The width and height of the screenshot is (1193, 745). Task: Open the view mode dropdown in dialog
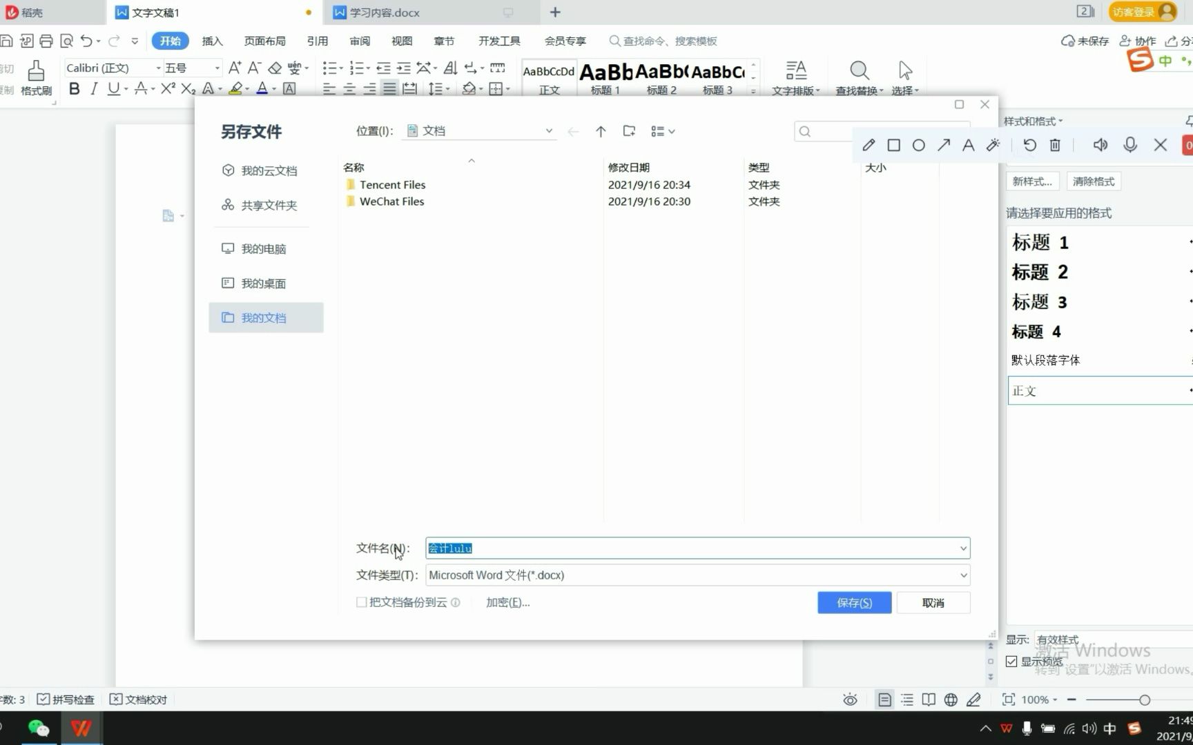(x=663, y=131)
